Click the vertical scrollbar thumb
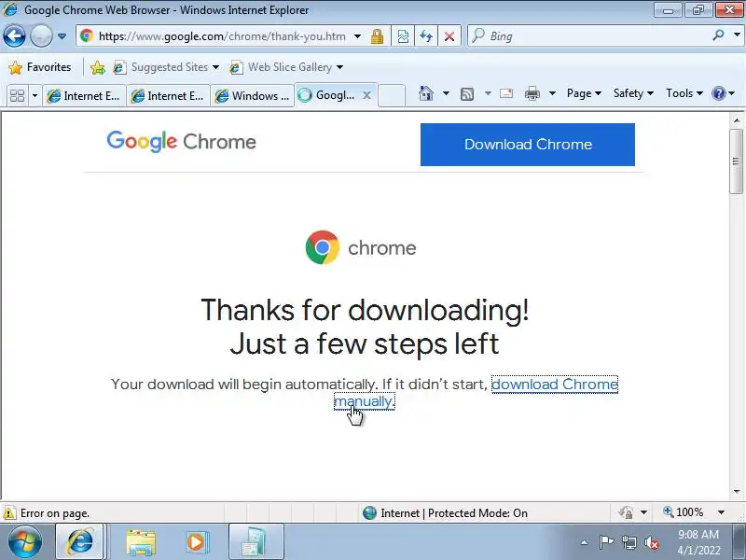The image size is (746, 560). [737, 161]
